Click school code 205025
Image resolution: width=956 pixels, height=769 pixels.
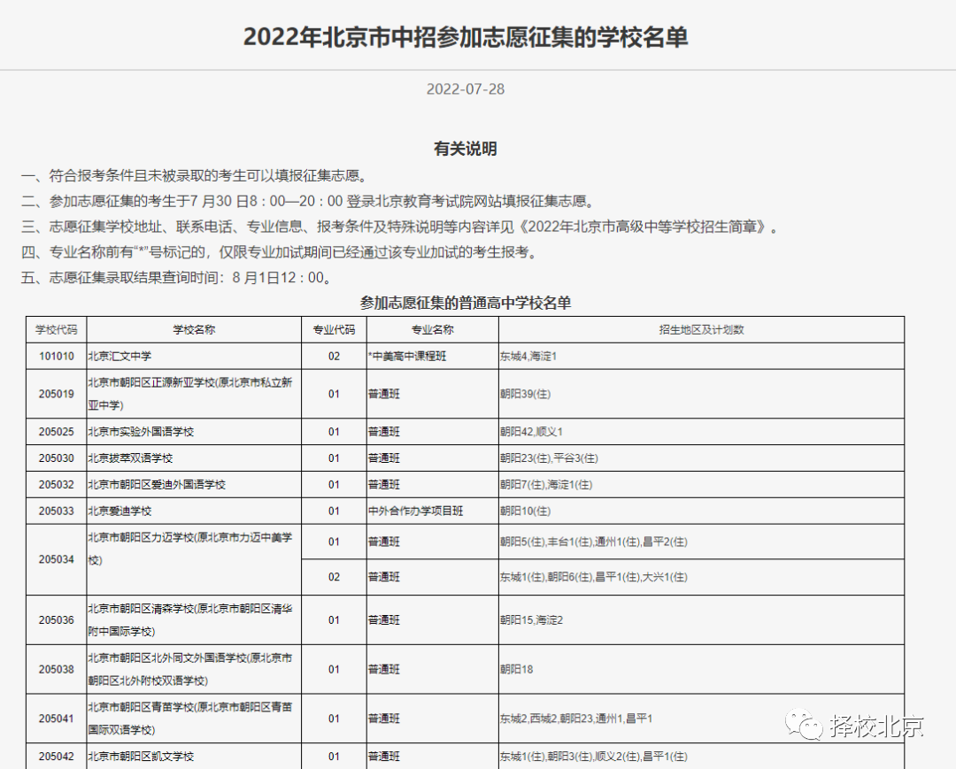click(56, 432)
